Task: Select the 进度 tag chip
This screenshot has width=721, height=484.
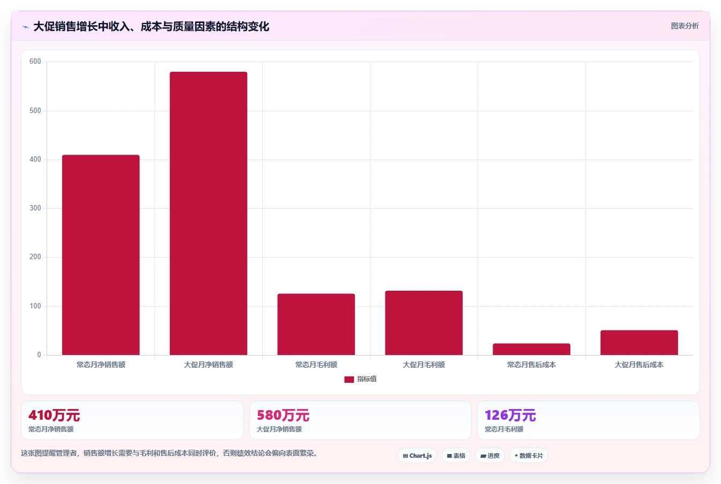Action: click(490, 456)
